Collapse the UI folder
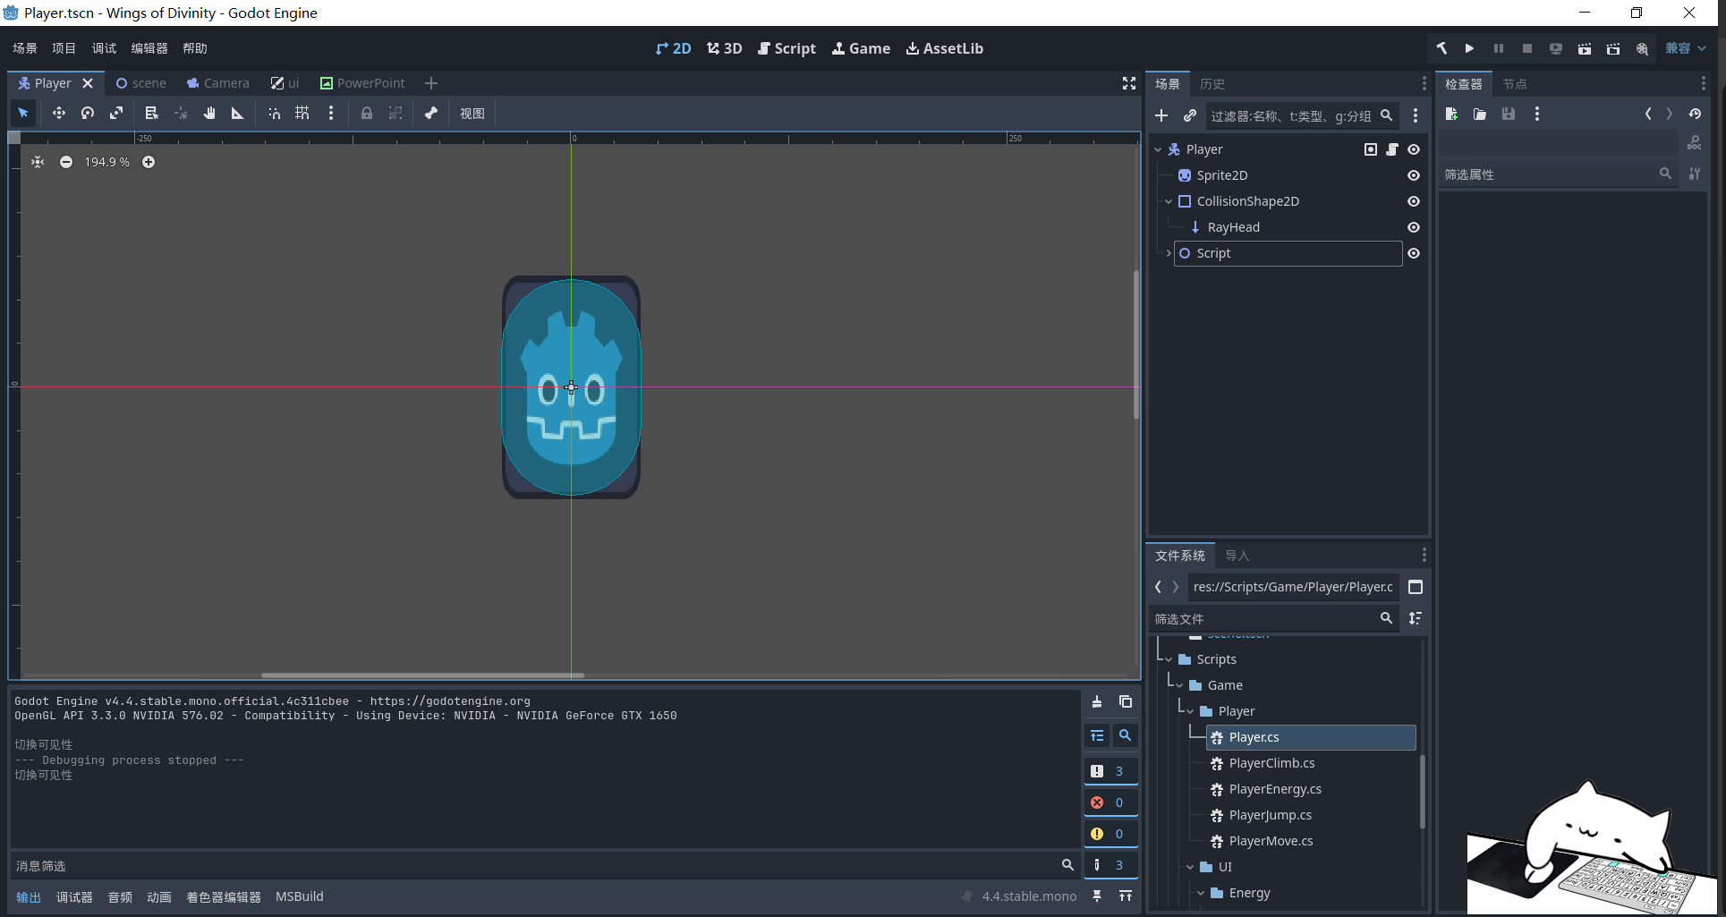This screenshot has width=1726, height=917. coord(1190,867)
